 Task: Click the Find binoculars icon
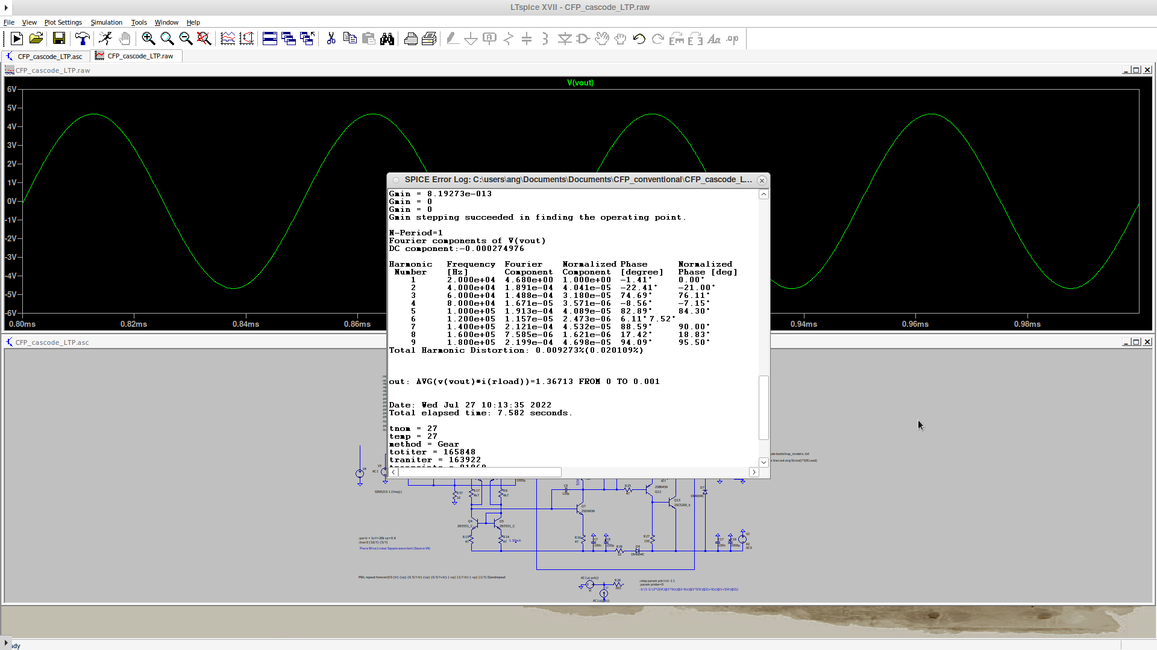[387, 39]
